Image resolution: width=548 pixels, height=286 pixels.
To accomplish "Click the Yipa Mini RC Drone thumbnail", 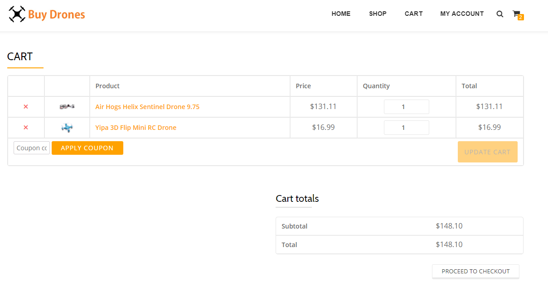I will click(67, 128).
